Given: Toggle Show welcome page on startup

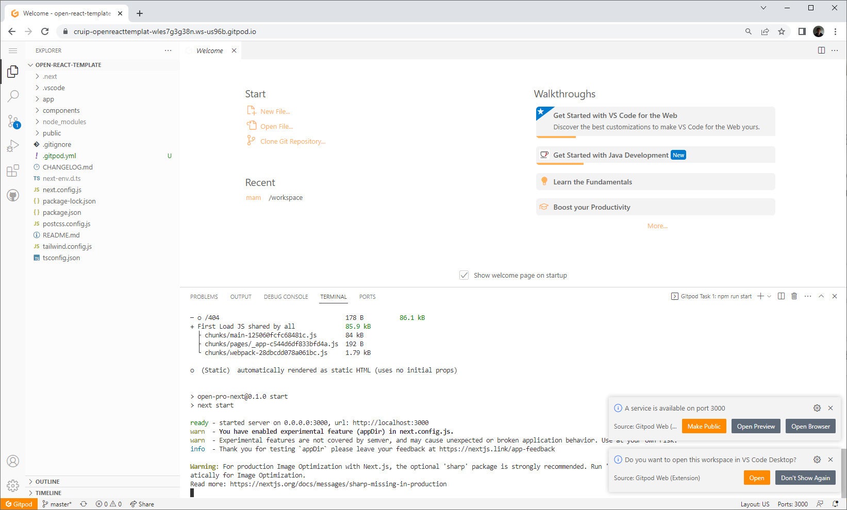Looking at the screenshot, I should click(x=464, y=275).
